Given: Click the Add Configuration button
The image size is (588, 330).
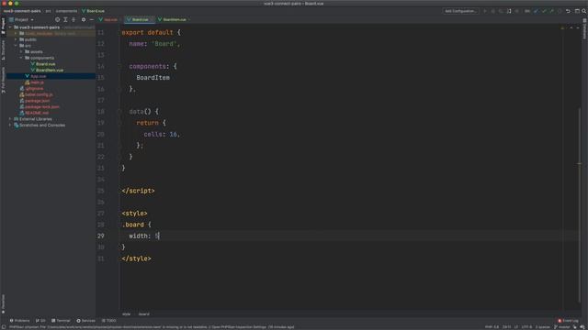Looking at the screenshot, I should coord(460,11).
